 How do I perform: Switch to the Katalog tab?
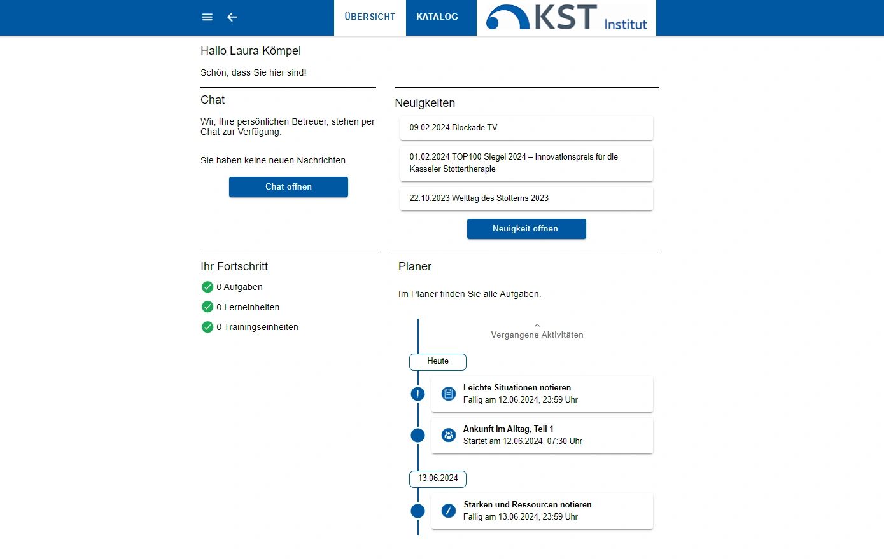click(437, 17)
